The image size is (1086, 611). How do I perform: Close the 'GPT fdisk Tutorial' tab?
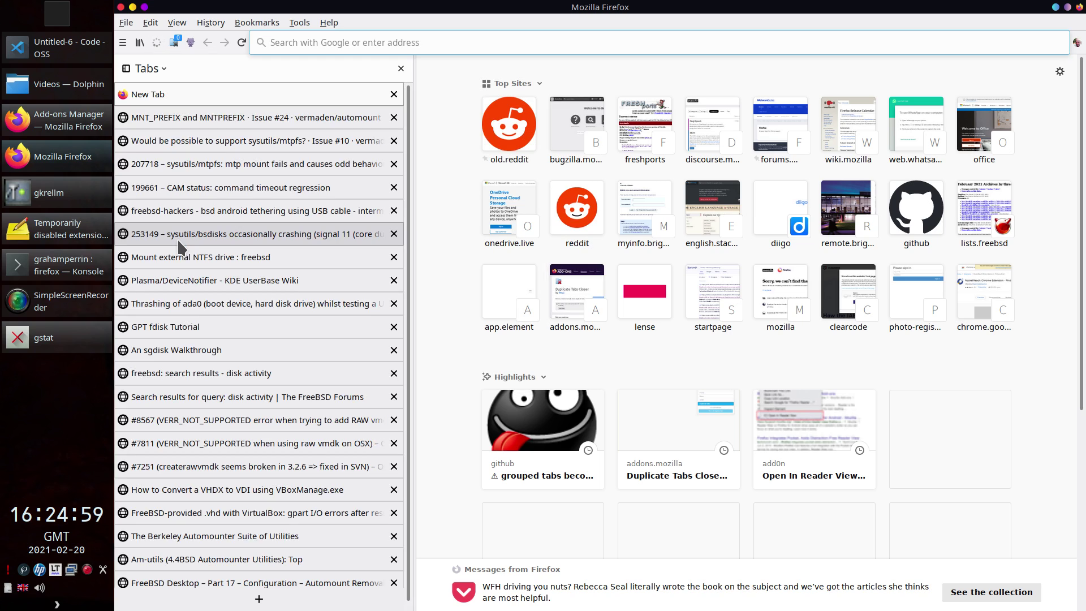(x=394, y=327)
